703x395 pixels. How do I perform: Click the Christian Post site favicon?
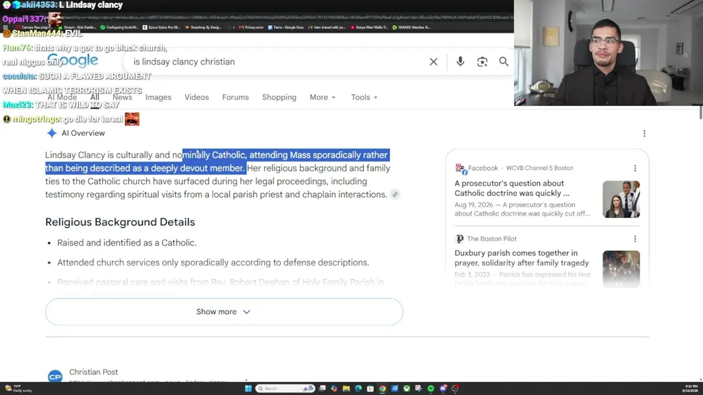pos(55,376)
